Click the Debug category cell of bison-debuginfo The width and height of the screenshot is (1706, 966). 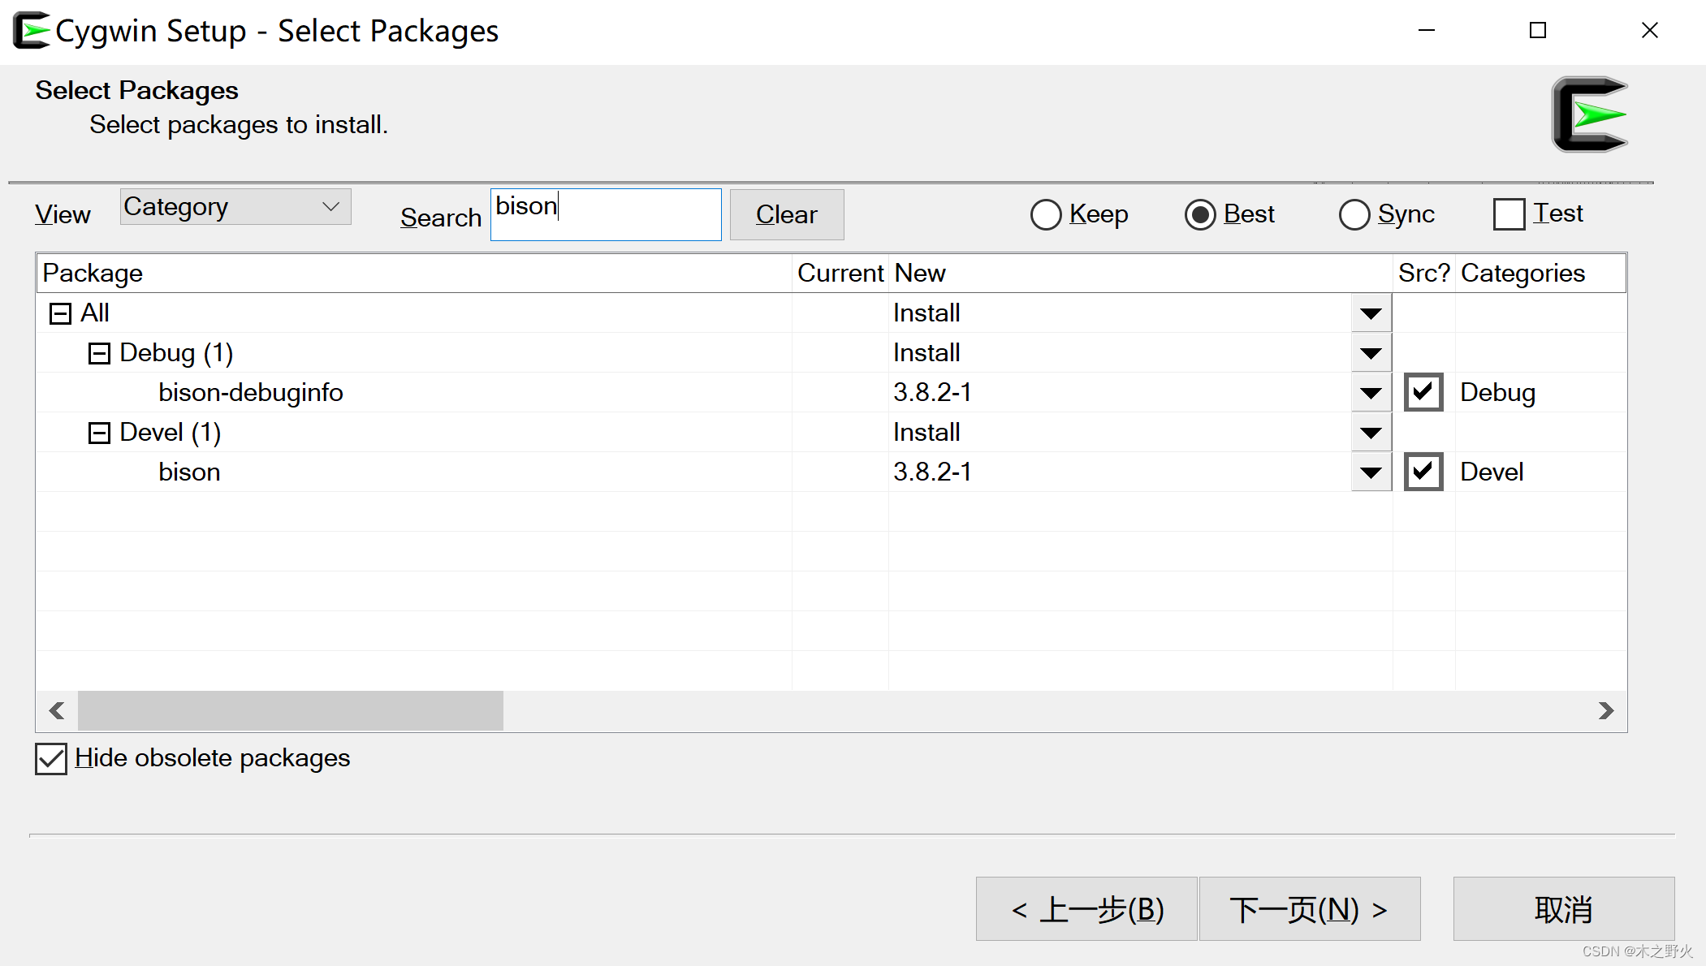(1498, 393)
